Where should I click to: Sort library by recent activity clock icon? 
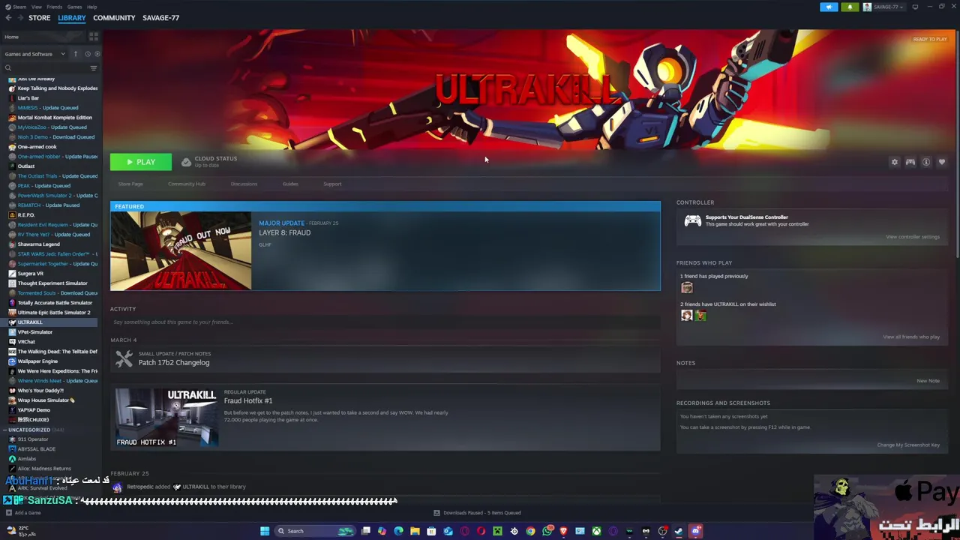[x=87, y=54]
